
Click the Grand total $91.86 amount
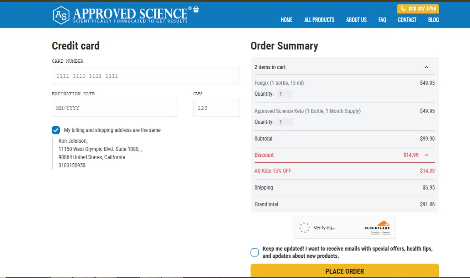[427, 204]
